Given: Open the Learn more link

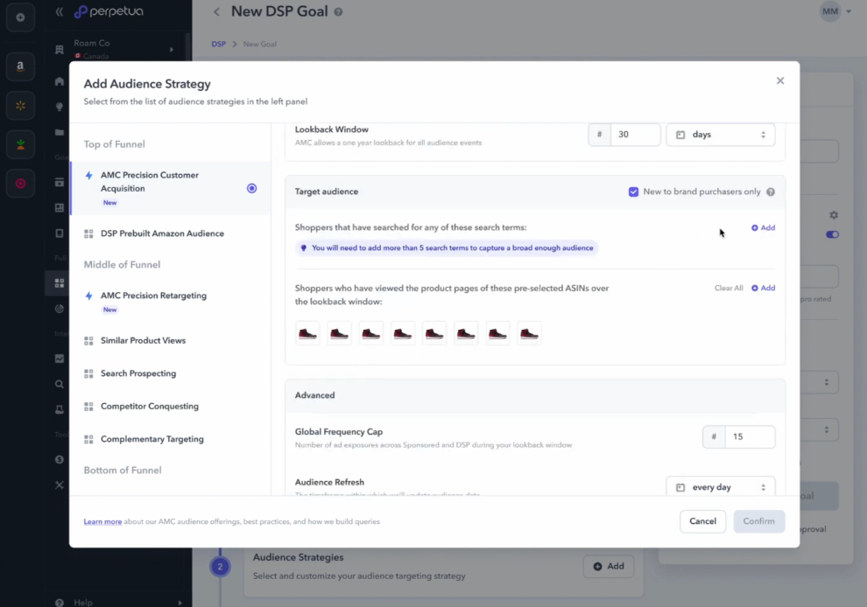Looking at the screenshot, I should click(102, 521).
